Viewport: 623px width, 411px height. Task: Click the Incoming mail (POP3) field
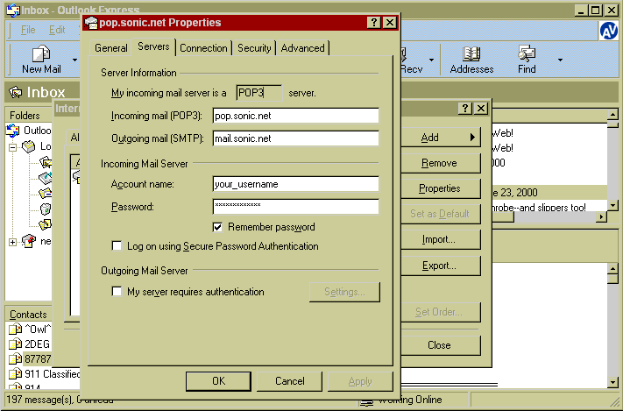pos(295,116)
